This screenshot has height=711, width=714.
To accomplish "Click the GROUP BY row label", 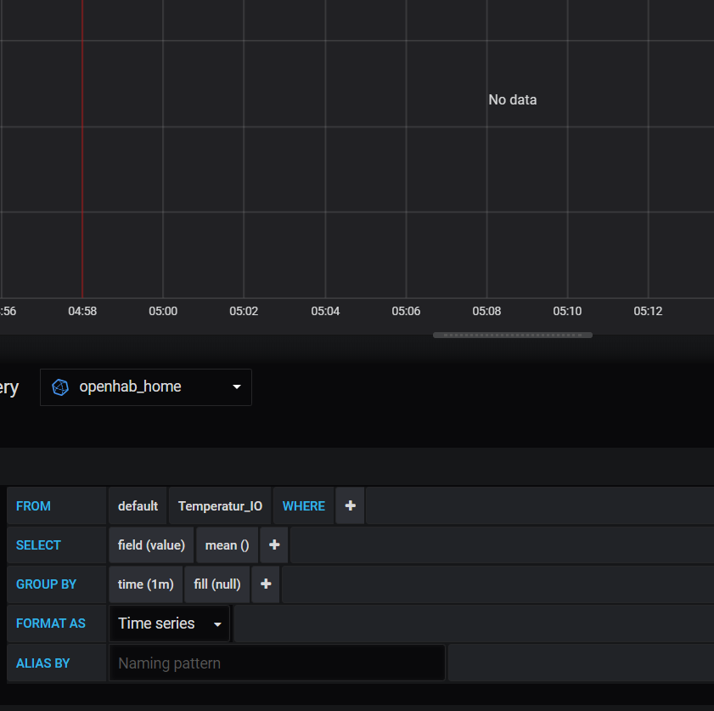I will [46, 584].
